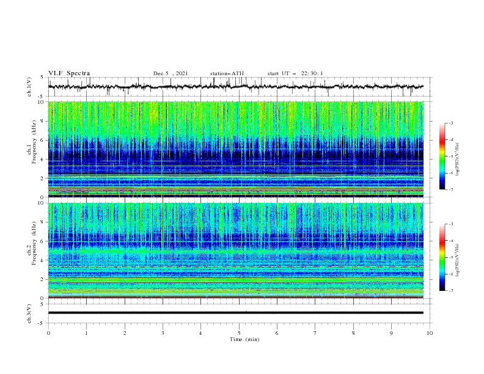The width and height of the screenshot is (484, 374).
Task: Click the ch.2 spectrogram "2" kHz tick label
Action: point(43,279)
